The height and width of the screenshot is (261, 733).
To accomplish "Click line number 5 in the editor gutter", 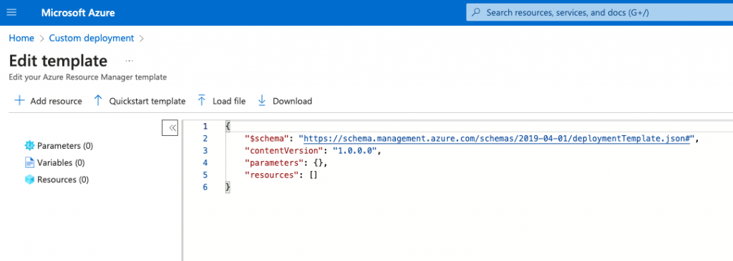I will point(205,175).
